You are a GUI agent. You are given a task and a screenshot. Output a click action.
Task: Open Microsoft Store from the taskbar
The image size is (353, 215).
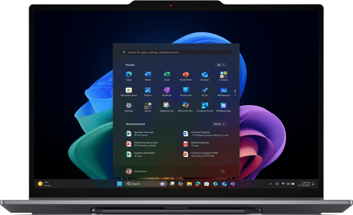pyautogui.click(x=206, y=184)
